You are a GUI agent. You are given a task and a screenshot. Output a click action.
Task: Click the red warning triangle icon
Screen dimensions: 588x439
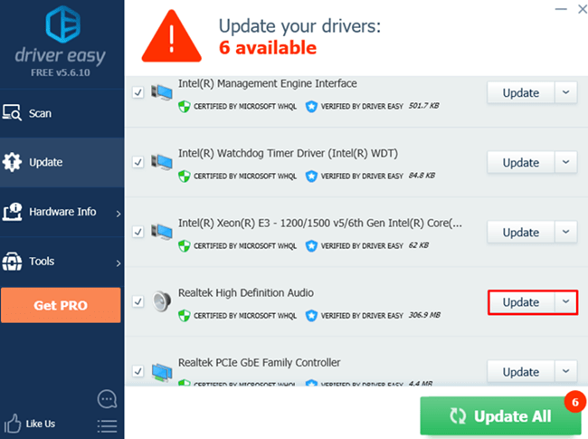coord(171,36)
